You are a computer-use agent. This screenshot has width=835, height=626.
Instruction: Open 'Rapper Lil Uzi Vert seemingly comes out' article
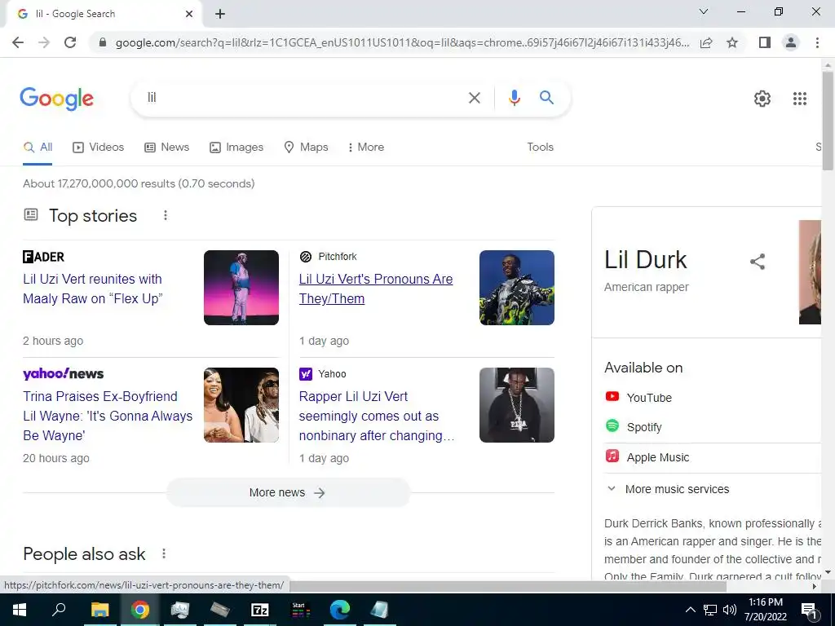pyautogui.click(x=377, y=417)
